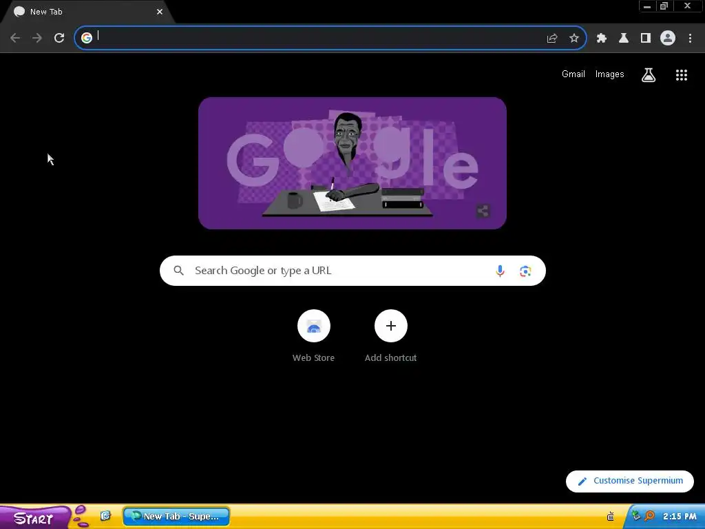The image size is (705, 529).
Task: Go back using the back arrow
Action: (15, 38)
